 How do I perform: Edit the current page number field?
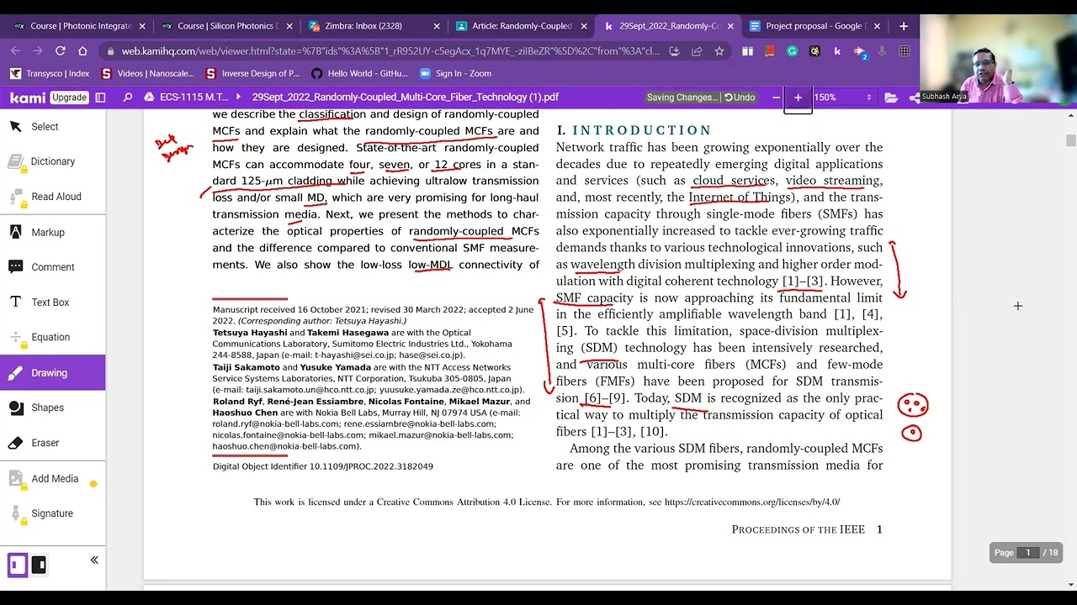point(1027,553)
